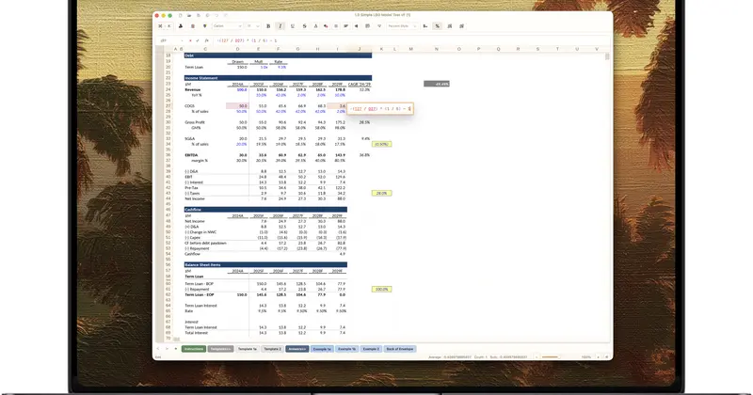The height and width of the screenshot is (395, 753).
Task: Click the zoom slider in the status bar
Action: tap(550, 357)
